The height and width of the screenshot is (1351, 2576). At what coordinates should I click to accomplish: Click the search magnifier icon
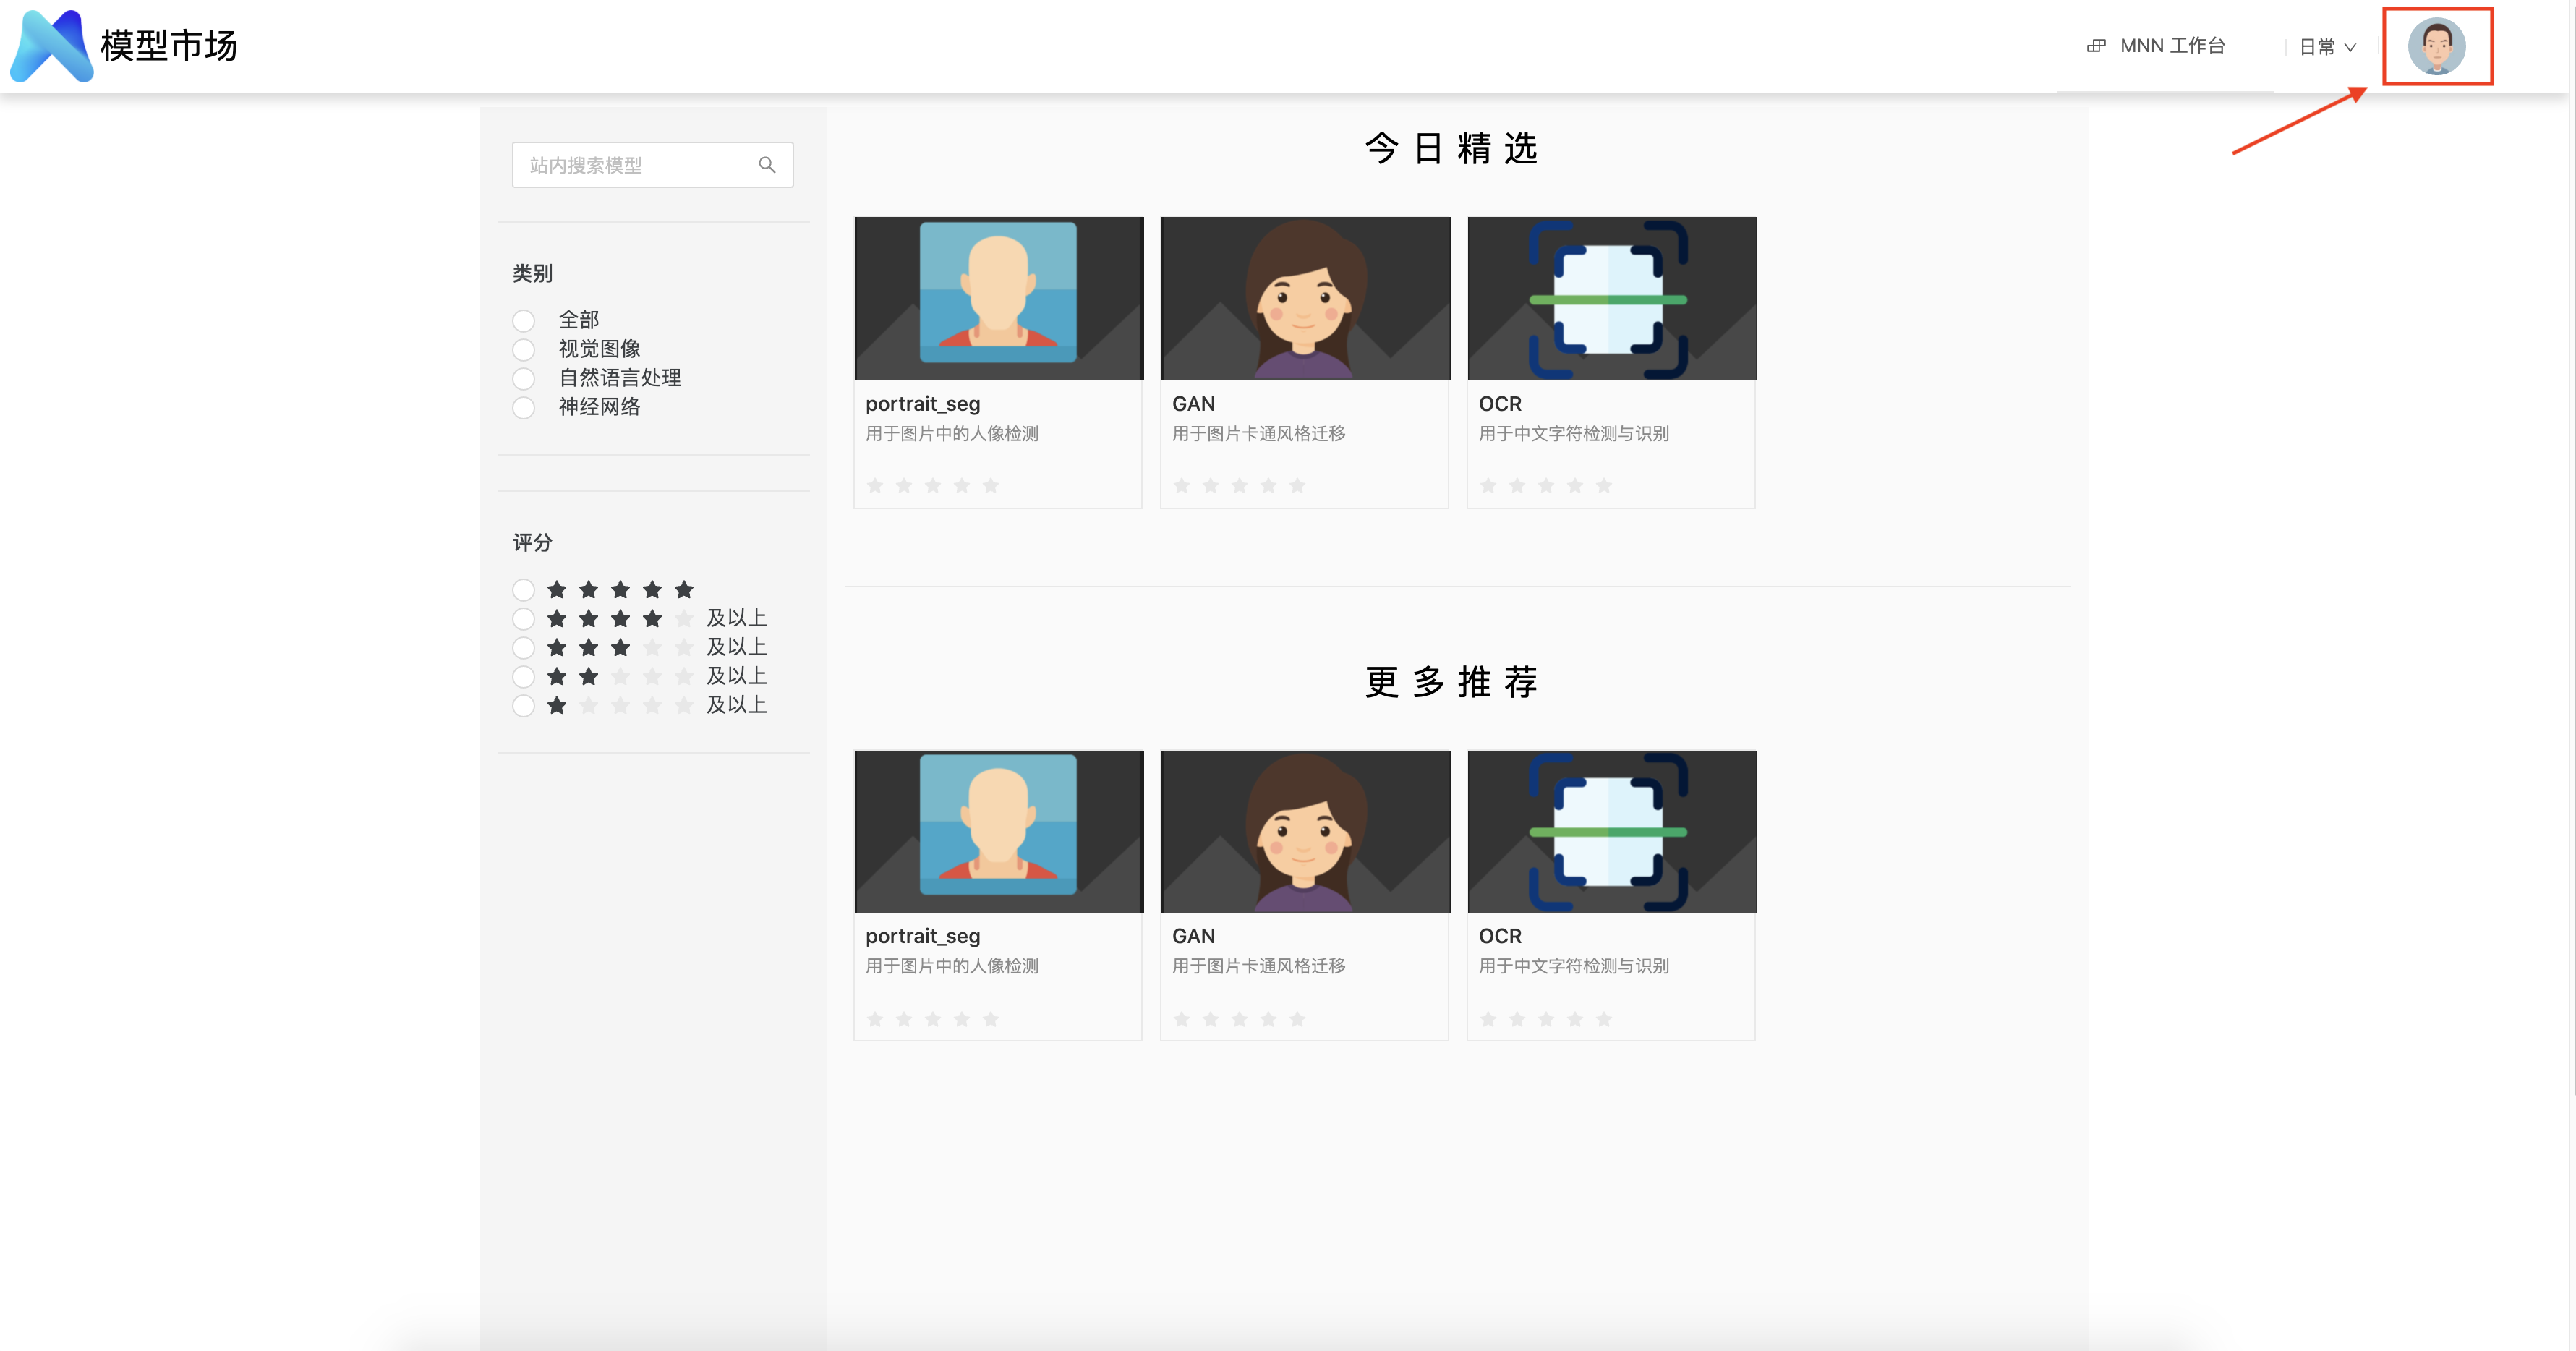(767, 165)
